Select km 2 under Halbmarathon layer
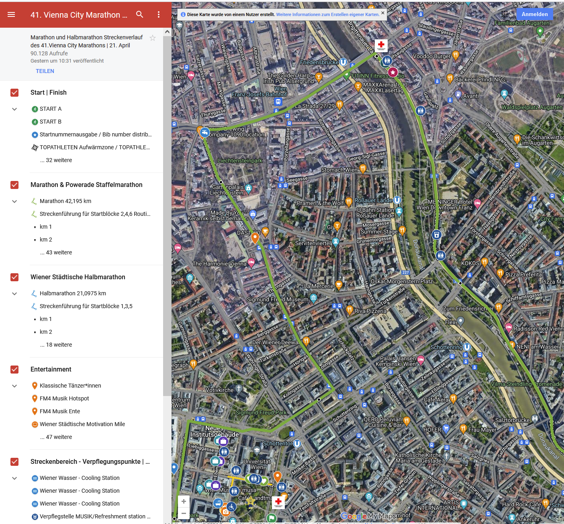Viewport: 564px width, 524px height. coord(46,332)
